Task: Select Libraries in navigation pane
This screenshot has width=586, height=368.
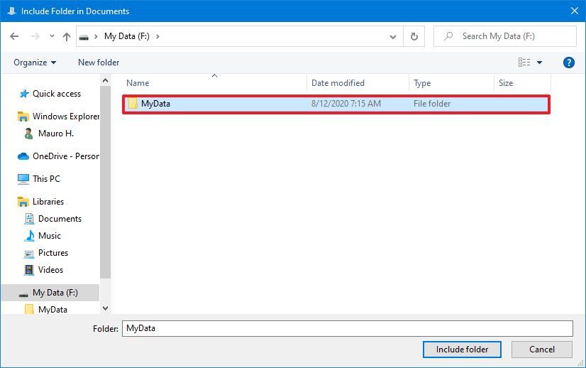Action: 48,202
